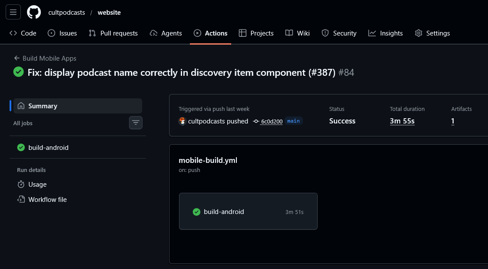488x269 pixels.
Task: Go to the Security section
Action: 339,33
